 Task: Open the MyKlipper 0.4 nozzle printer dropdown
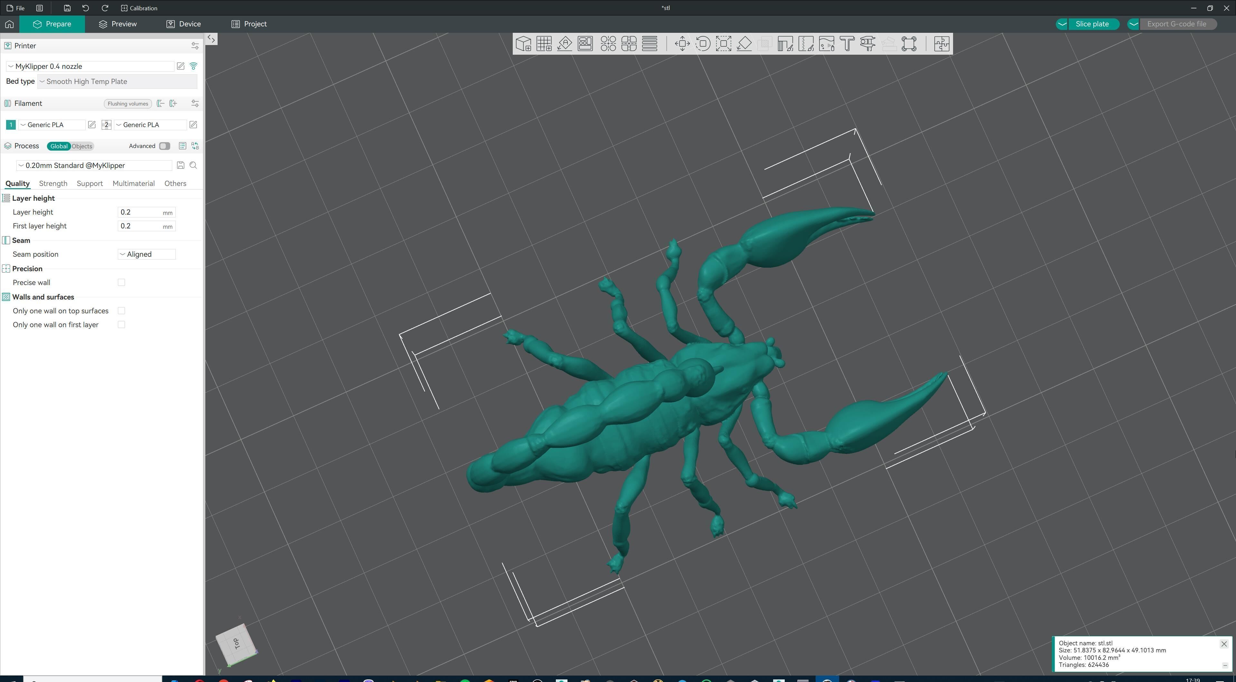tap(90, 66)
